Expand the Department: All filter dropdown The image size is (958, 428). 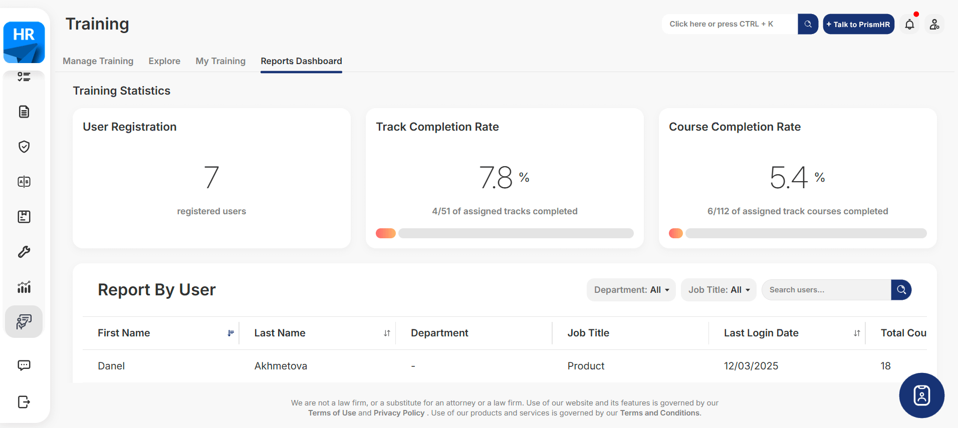coord(631,290)
